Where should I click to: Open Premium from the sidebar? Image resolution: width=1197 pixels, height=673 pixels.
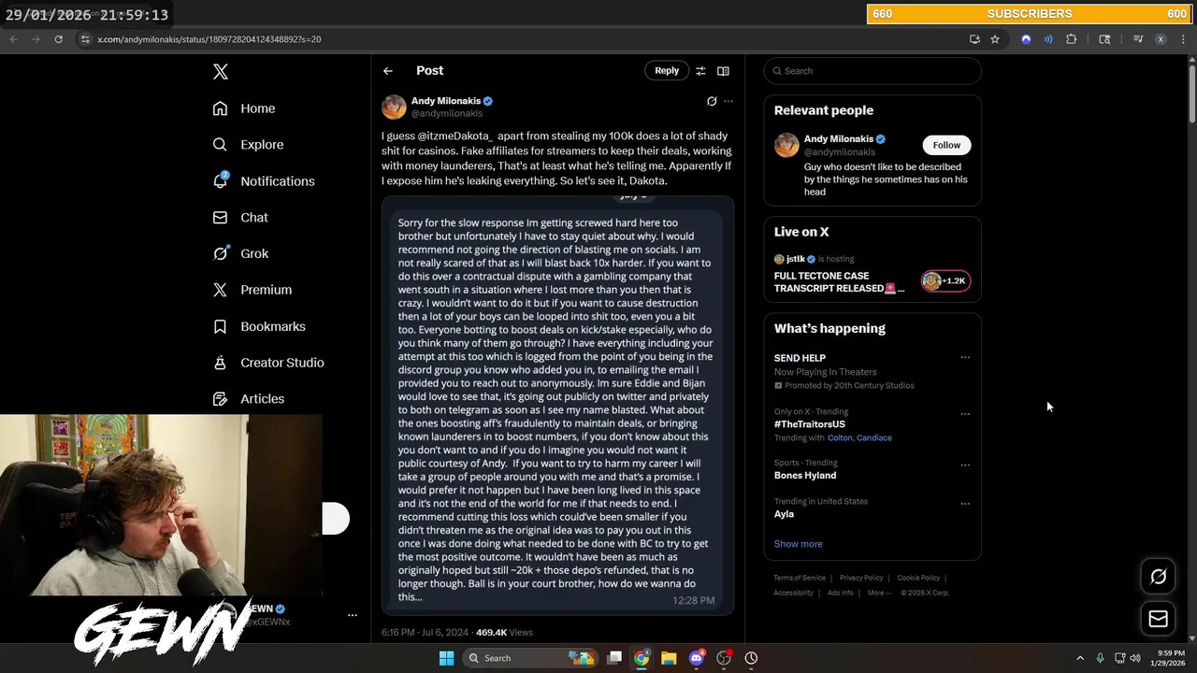click(x=252, y=290)
